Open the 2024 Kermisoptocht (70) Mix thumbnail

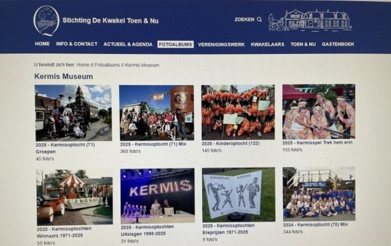click(319, 194)
